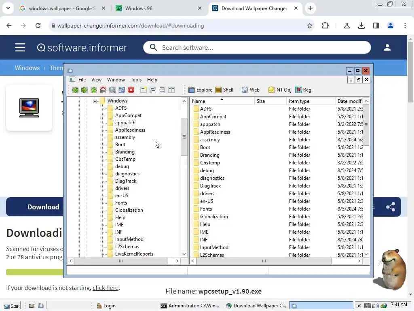This screenshot has width=414, height=311.
Task: Open Login taskbar item
Action: pos(106,306)
